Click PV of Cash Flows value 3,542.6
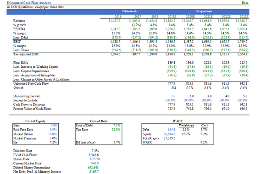Viewport: 261px width, 174px height. 94,155
